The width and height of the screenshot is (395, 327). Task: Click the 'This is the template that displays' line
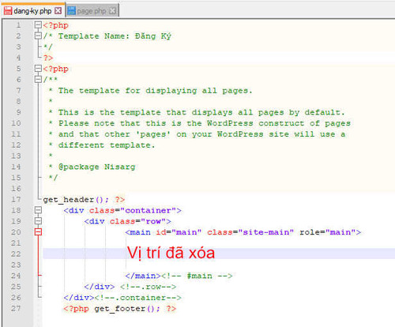pos(201,112)
